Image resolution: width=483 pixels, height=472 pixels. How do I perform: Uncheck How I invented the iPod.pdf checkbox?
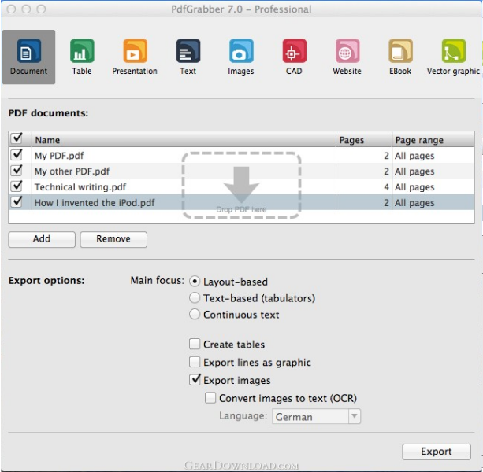click(x=17, y=201)
